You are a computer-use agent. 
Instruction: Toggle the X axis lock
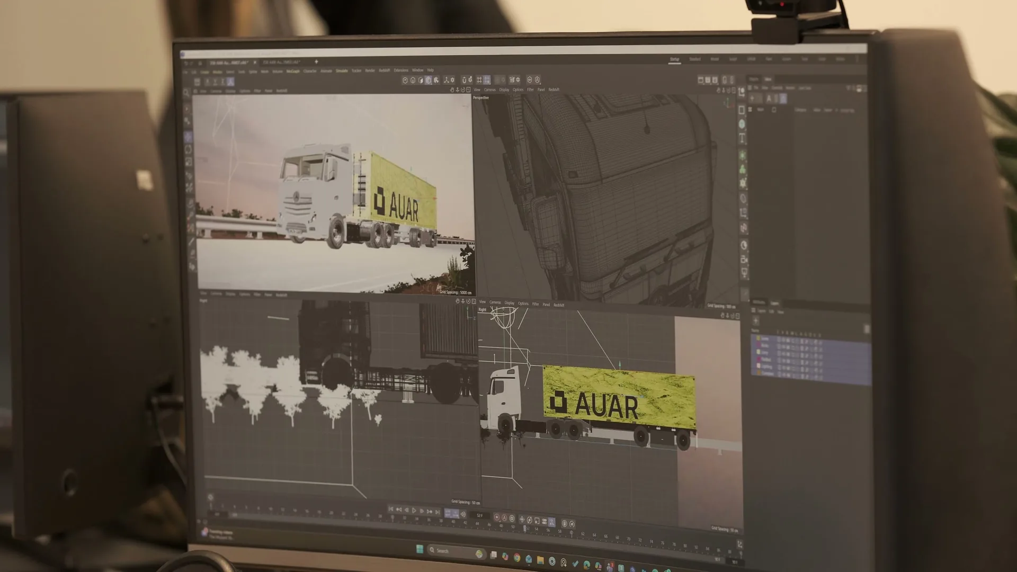[x=208, y=82]
